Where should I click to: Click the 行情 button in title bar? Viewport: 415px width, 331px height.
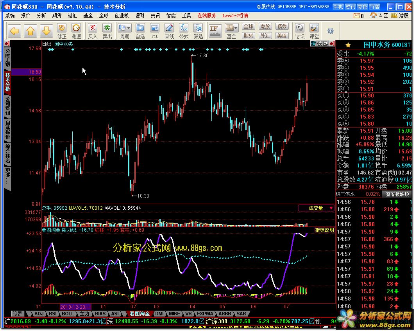pos(375,7)
